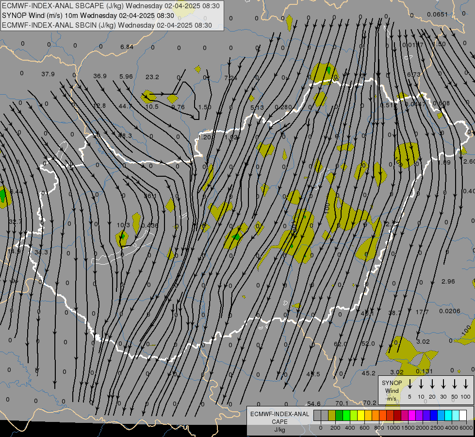The height and width of the screenshot is (437, 475).
Task: Click the map value 10.3
Action: (x=123, y=225)
